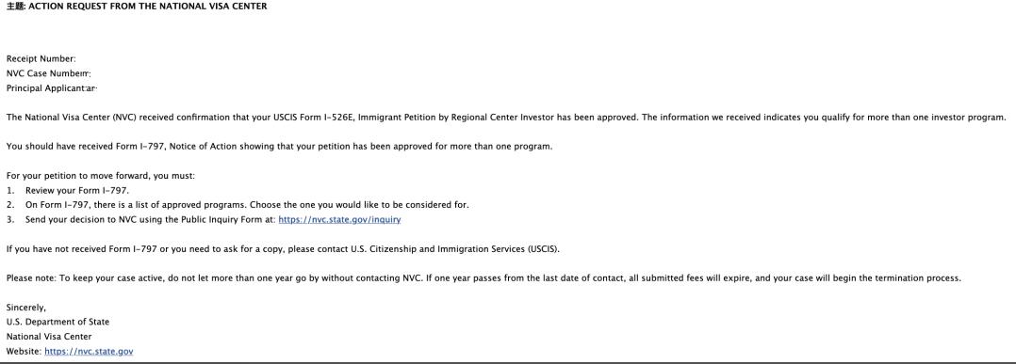This screenshot has width=1016, height=364.
Task: Click the sentence If you have not received Form I-797
Action: click(x=283, y=249)
